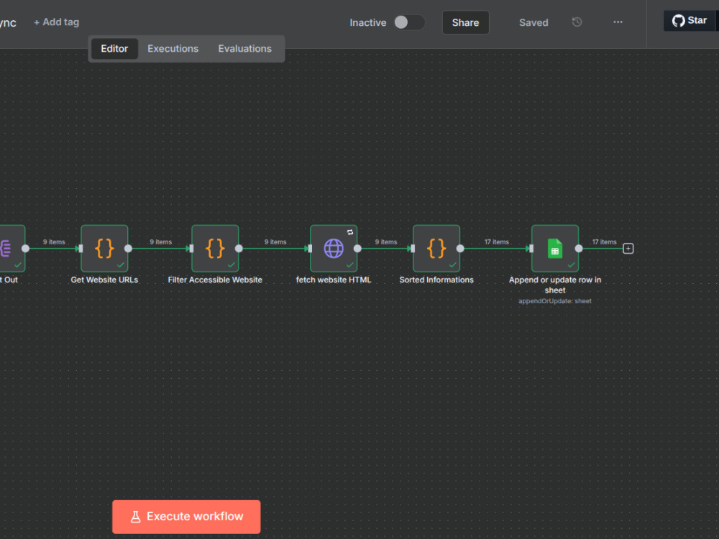This screenshot has height=539, width=719.
Task: Click '17 items' label before the sheet node
Action: point(497,242)
